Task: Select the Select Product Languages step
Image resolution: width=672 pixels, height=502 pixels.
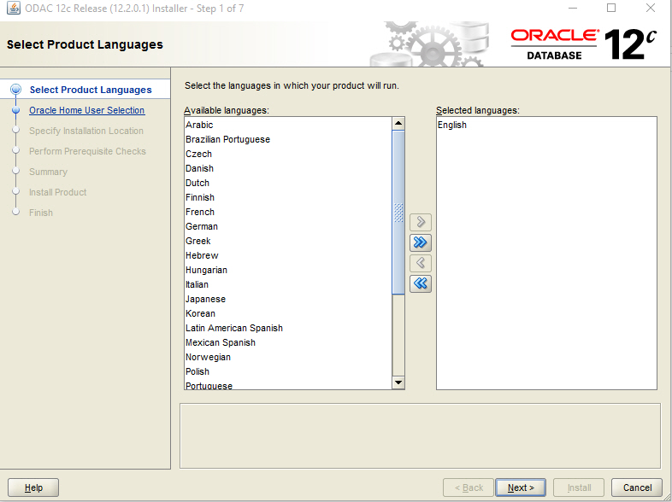Action: coord(91,90)
